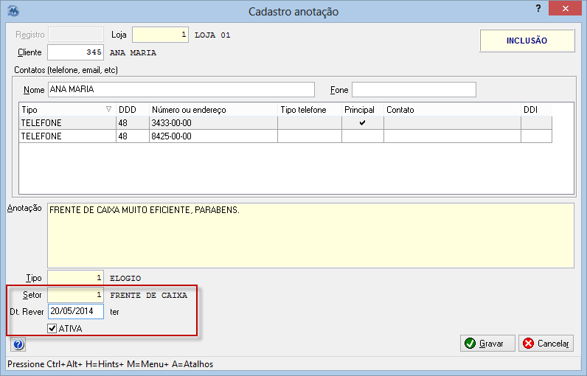587x376 pixels.
Task: Toggle Principal checkmark for 3433-00-00 row
Action: point(362,122)
